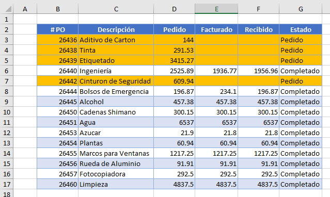Select cell with PO 26460
This screenshot has height=197, width=330.
tap(58, 184)
